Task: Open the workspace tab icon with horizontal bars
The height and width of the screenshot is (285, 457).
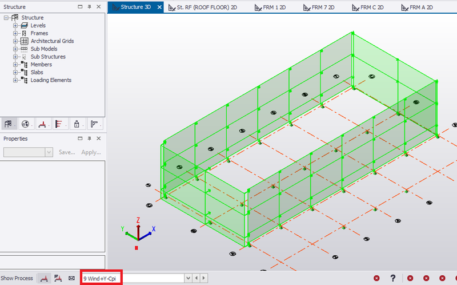Action: [x=59, y=124]
